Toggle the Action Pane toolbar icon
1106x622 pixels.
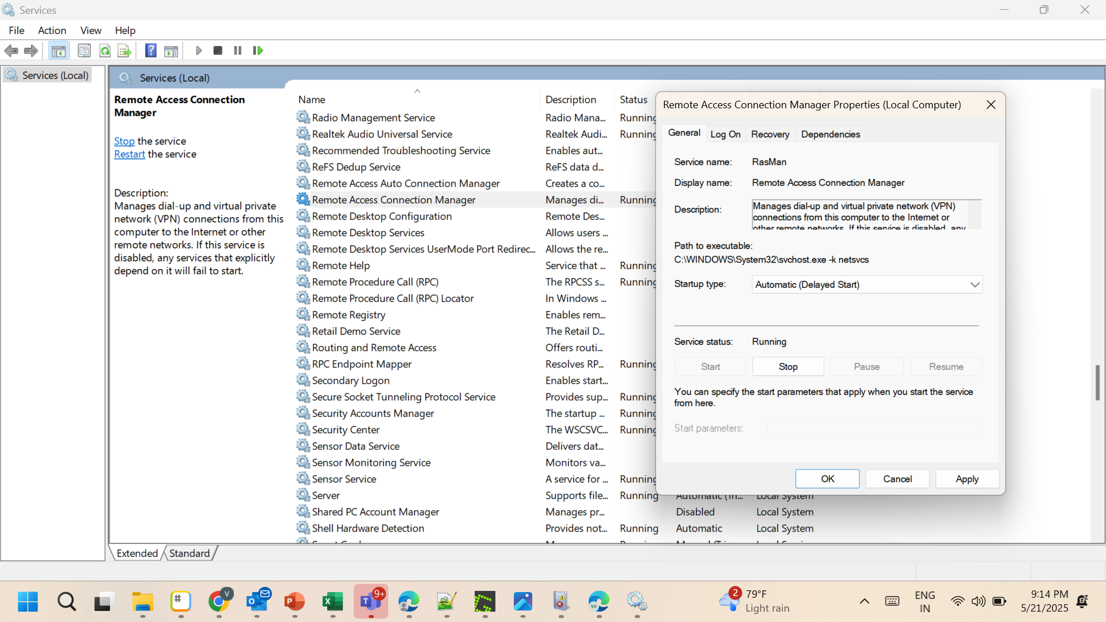coord(171,51)
